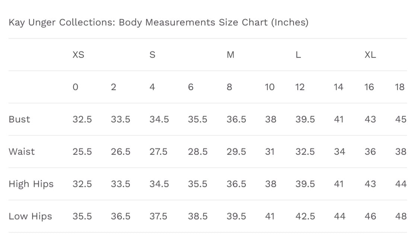Select Waist measurement 31 for size 10
This screenshot has width=416, height=250.
tap(270, 152)
